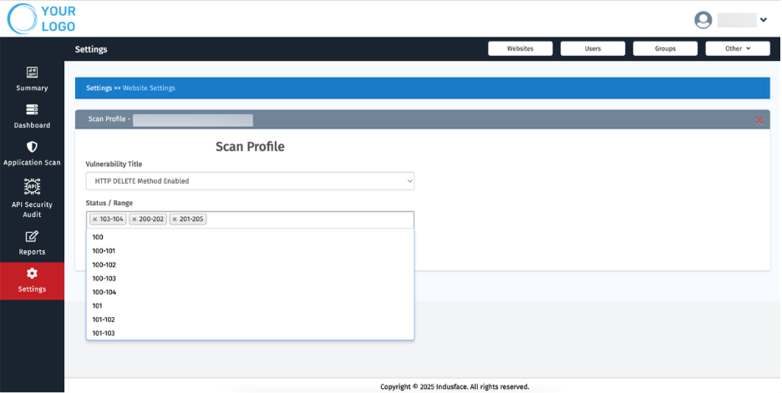The height and width of the screenshot is (393, 782).
Task: Click the Websites button
Action: [520, 48]
